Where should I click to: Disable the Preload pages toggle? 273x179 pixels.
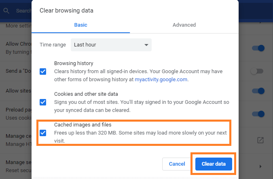(x=258, y=114)
